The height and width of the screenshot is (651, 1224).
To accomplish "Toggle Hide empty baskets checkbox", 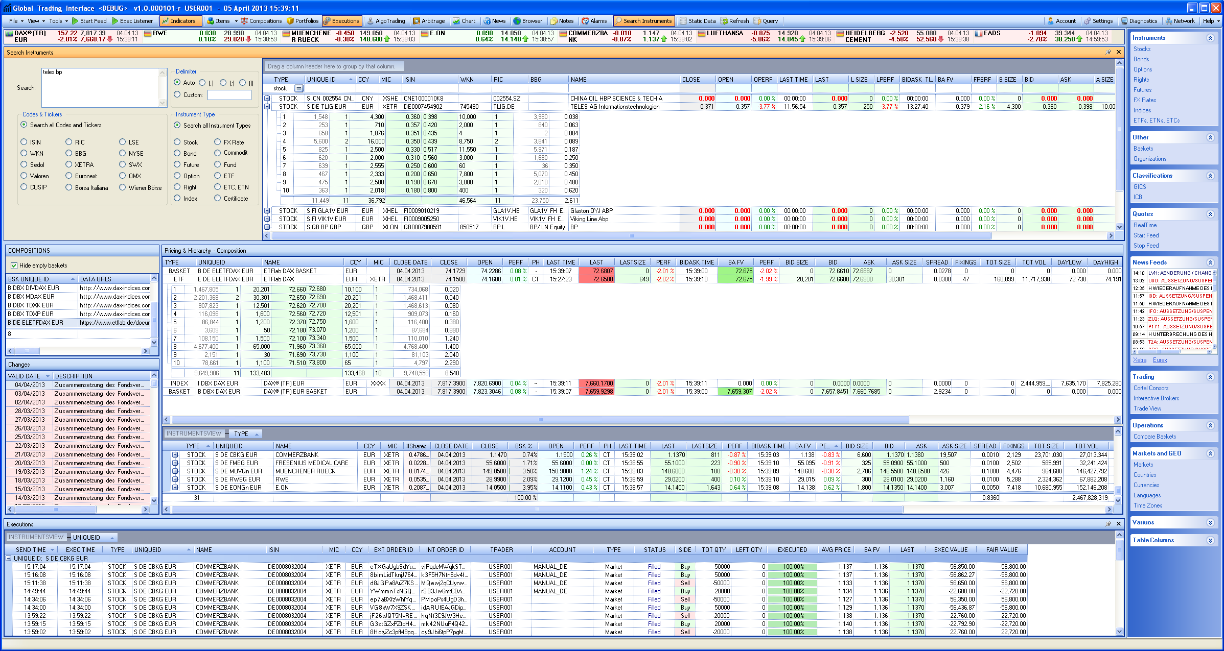I will point(14,266).
